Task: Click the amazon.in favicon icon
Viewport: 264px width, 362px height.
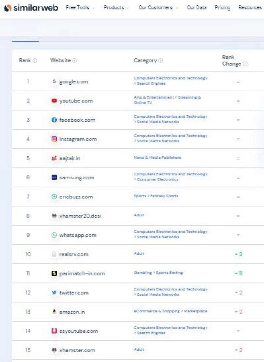Action: point(54,312)
